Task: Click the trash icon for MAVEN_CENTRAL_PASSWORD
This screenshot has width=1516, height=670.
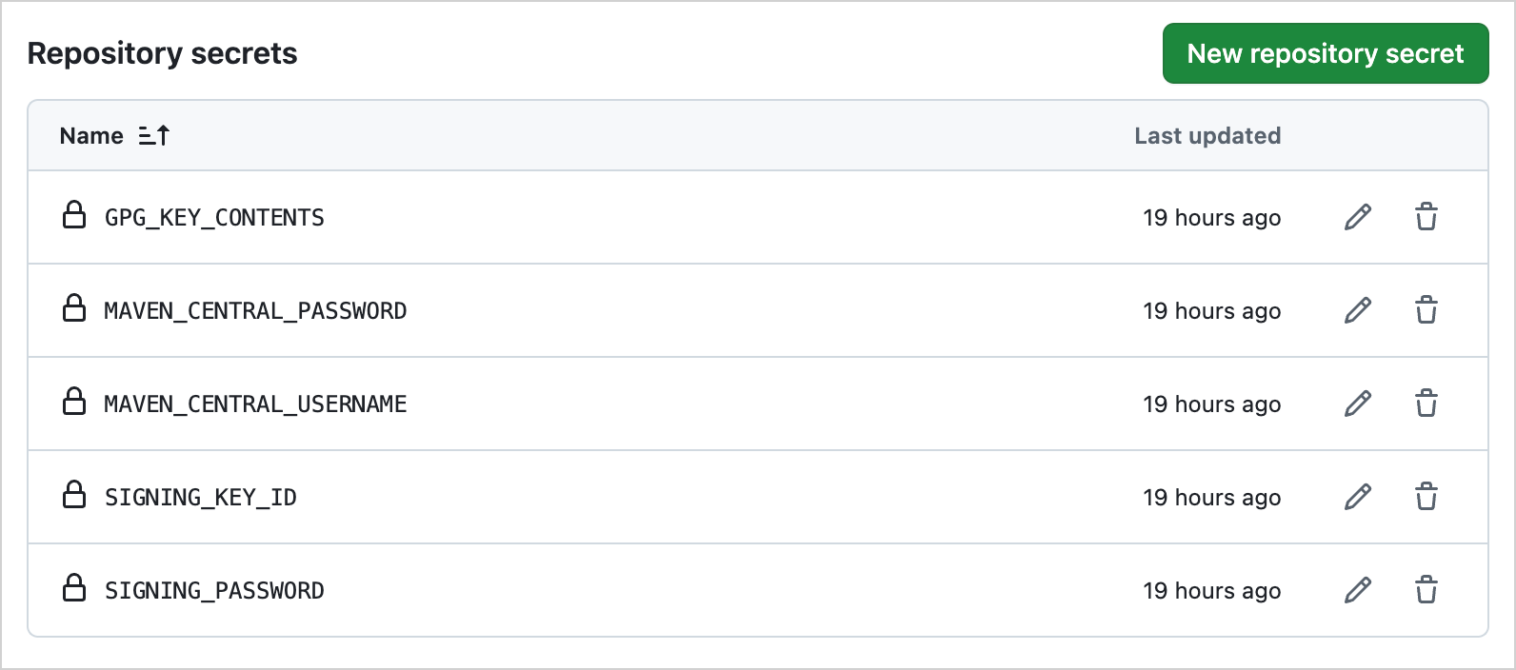Action: coord(1426,310)
